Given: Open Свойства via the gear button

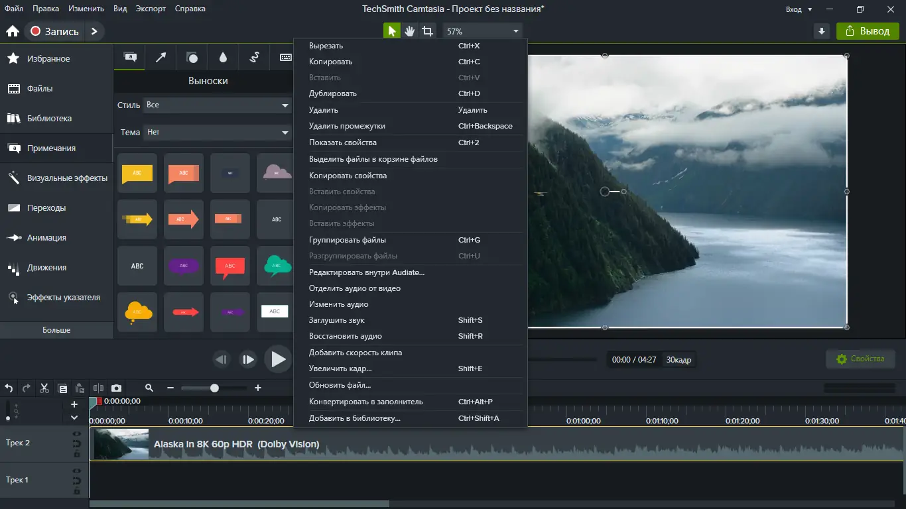Looking at the screenshot, I should point(860,359).
